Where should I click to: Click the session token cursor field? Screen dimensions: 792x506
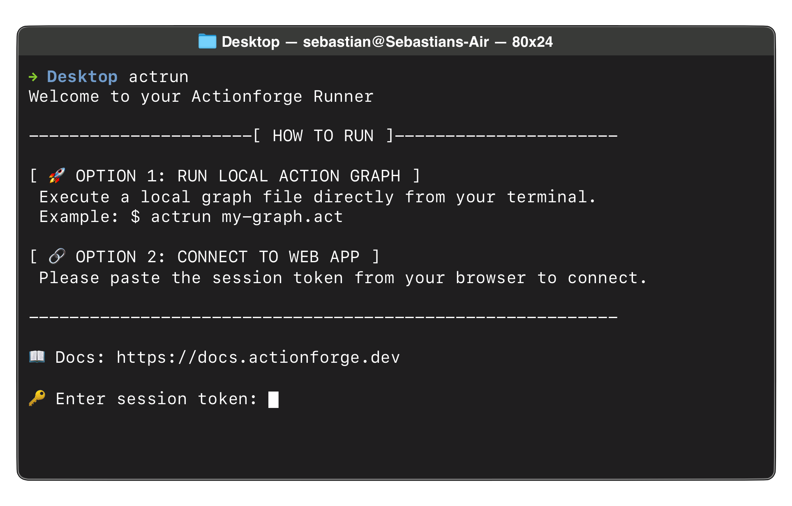pos(273,399)
